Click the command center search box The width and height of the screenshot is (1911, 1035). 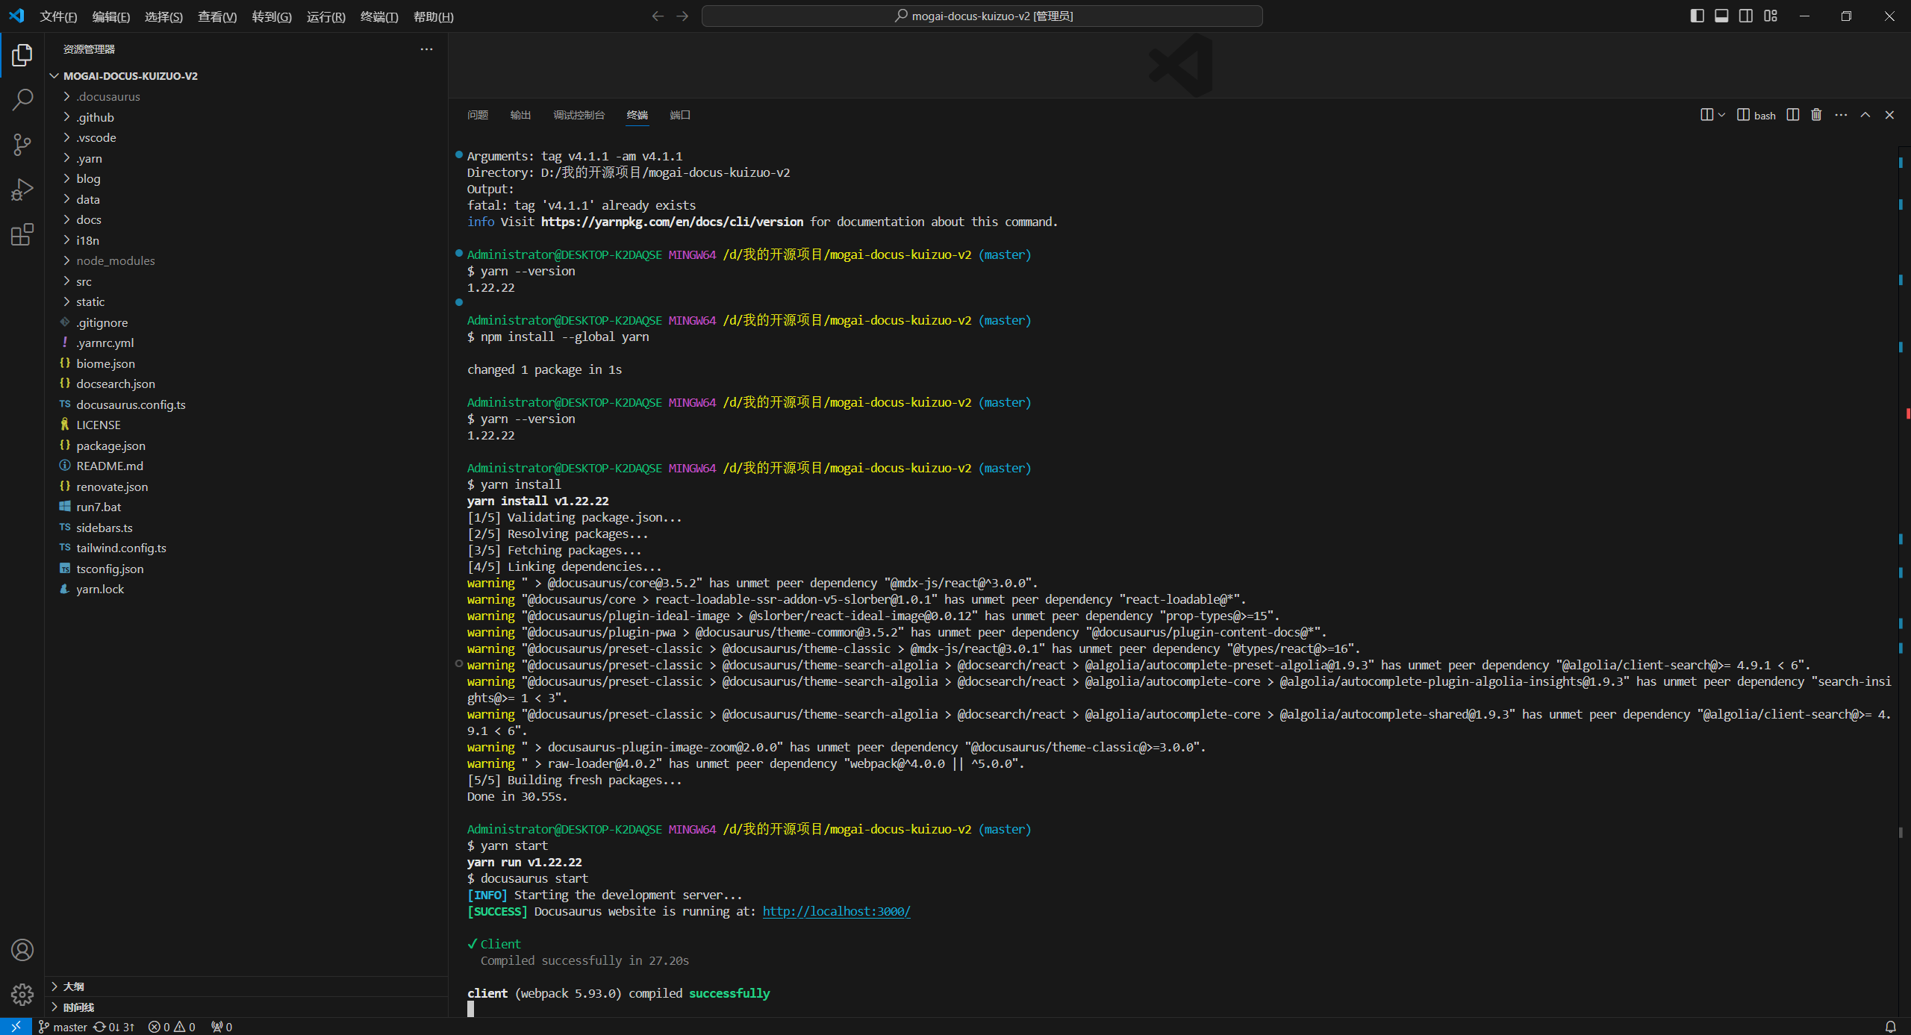982,16
